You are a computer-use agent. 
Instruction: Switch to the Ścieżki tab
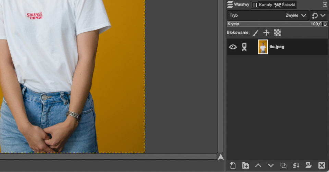(285, 5)
